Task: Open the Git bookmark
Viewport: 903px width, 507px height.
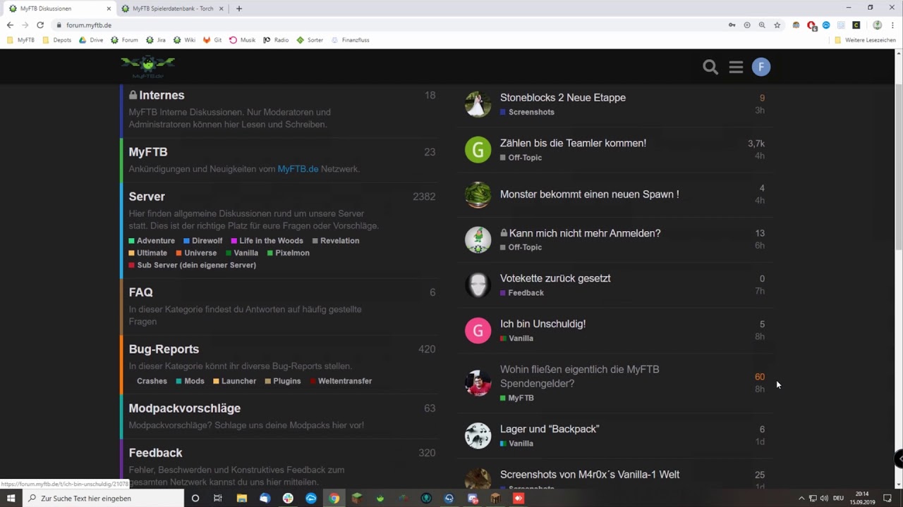Action: coord(212,40)
